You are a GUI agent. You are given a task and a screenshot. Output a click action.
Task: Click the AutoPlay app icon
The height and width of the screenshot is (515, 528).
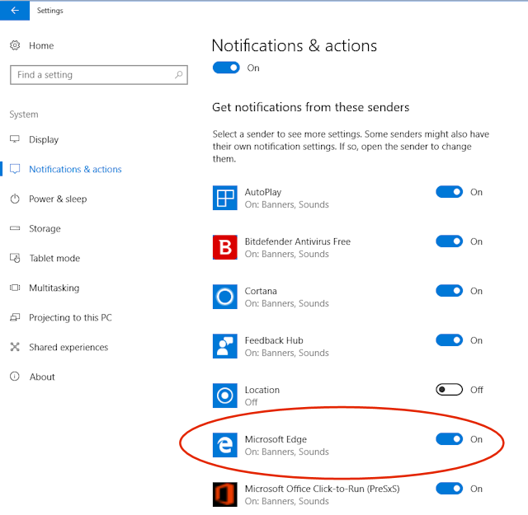tap(225, 198)
